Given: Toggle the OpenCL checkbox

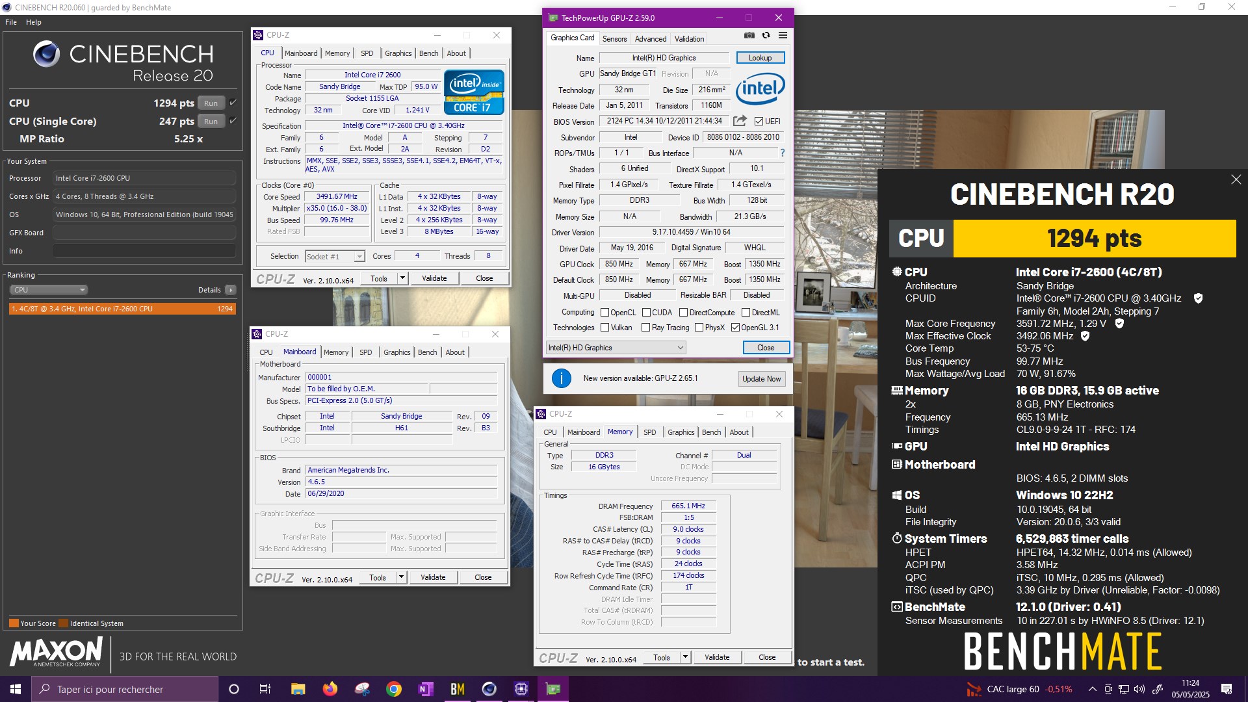Looking at the screenshot, I should click(604, 313).
